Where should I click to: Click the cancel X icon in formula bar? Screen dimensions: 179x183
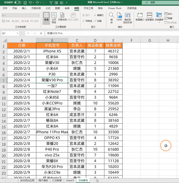point(28,33)
